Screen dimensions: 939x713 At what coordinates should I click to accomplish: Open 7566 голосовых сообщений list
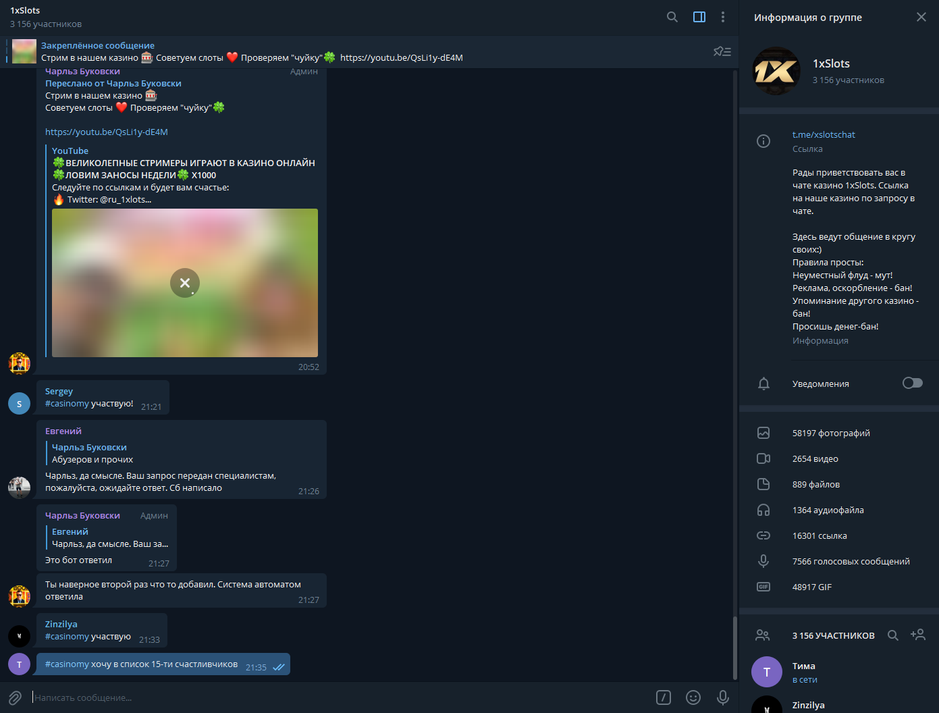pyautogui.click(x=851, y=561)
